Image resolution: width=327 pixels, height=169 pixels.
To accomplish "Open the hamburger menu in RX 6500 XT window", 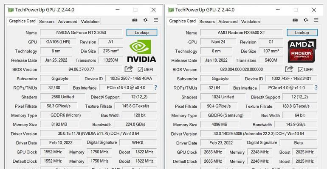I will [316, 20].
